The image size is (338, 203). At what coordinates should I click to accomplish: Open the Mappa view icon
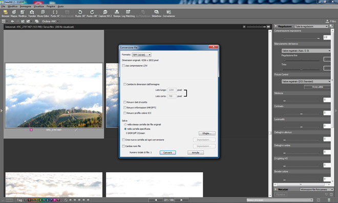[x=14, y=14]
